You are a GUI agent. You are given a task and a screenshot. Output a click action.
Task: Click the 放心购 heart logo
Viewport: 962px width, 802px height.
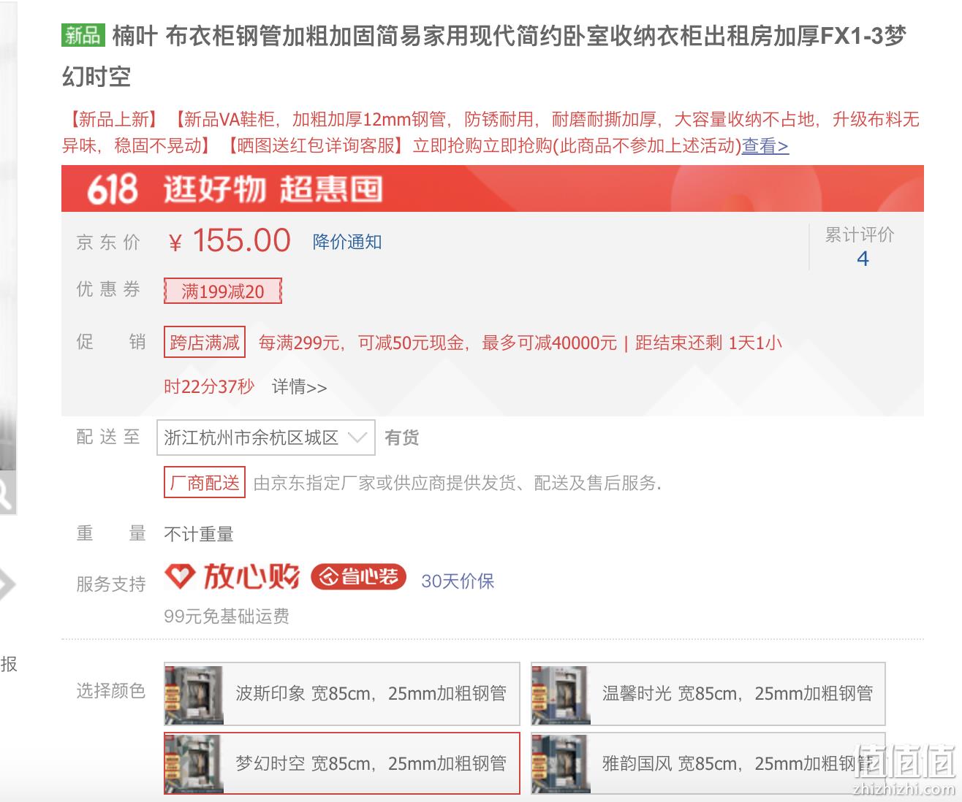(x=232, y=577)
